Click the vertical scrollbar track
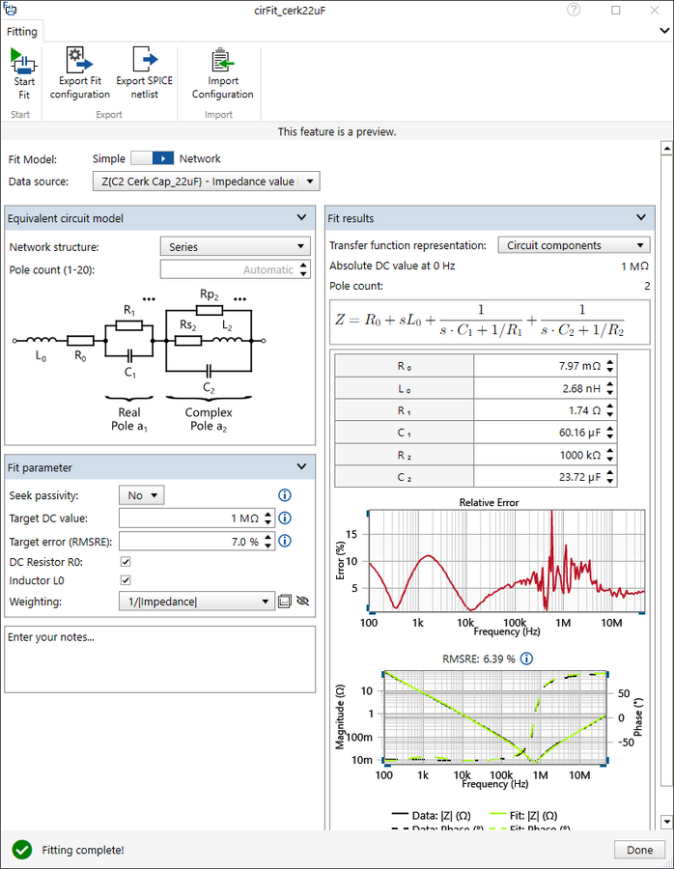The height and width of the screenshot is (869, 674). [x=667, y=471]
